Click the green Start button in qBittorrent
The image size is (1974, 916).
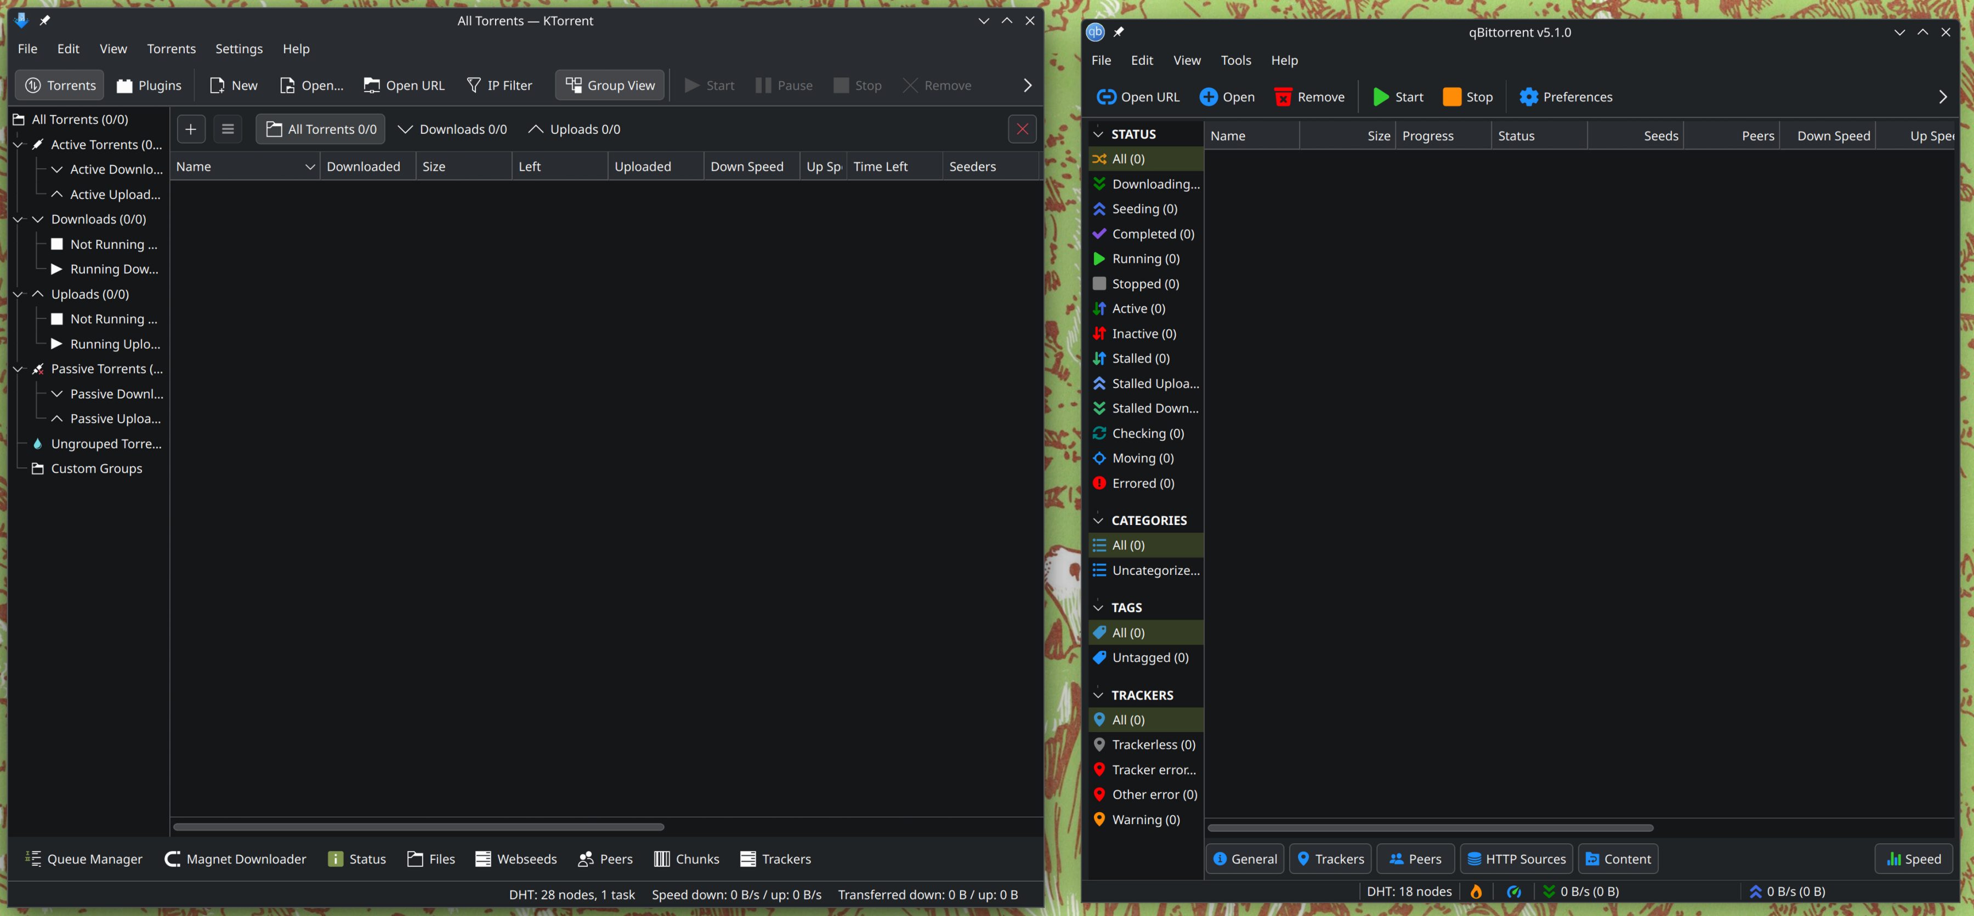[x=1398, y=96]
